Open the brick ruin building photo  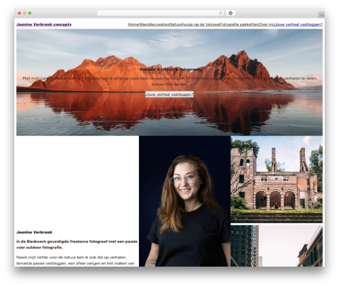(x=277, y=179)
